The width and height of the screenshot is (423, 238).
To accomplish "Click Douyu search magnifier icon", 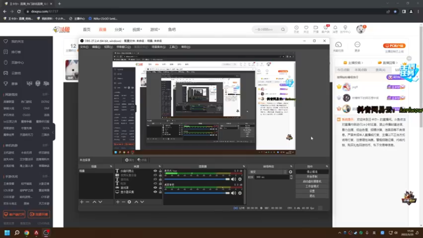I will pyautogui.click(x=283, y=30).
